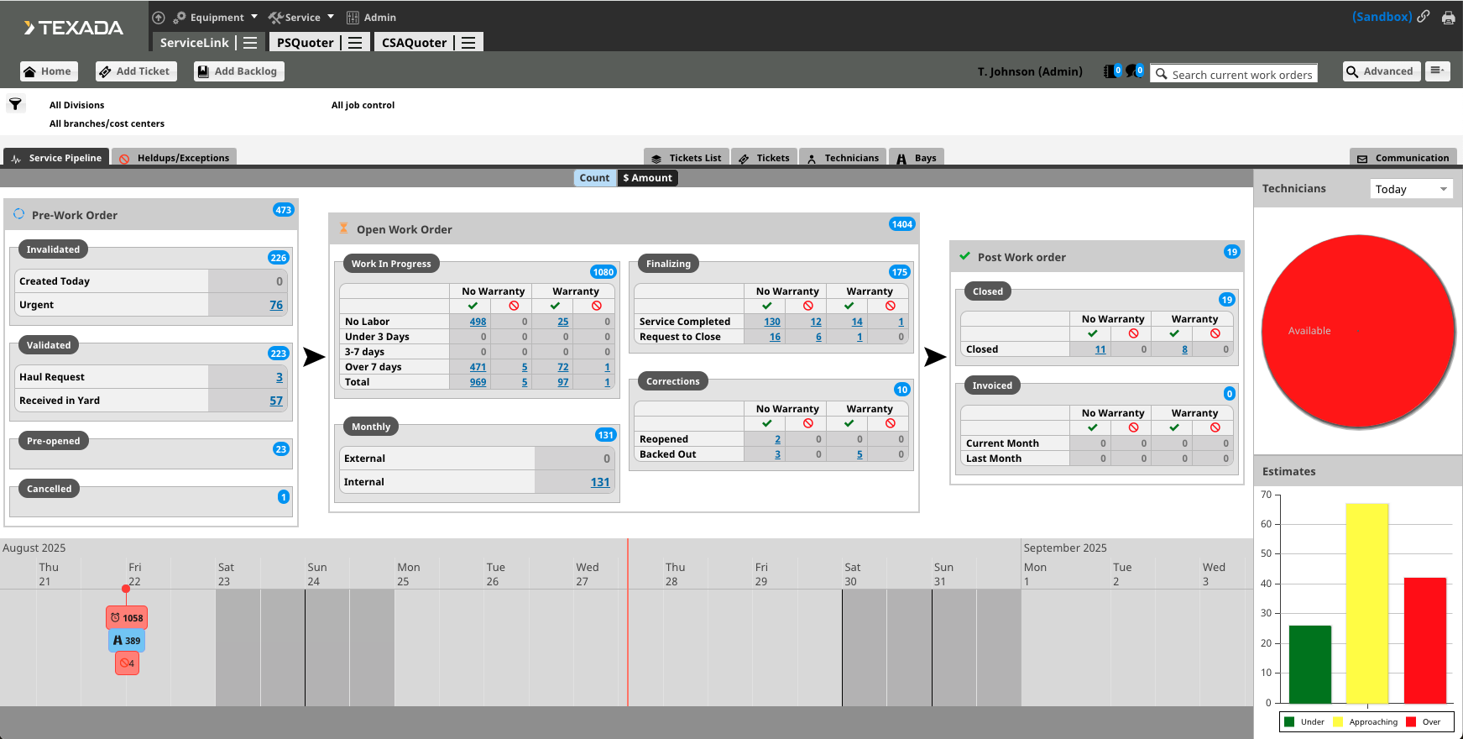Open the Technicians tab
Viewport: 1463px width, 739px height.
pos(843,158)
